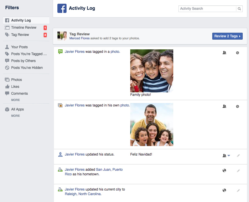Click the Likes thumbs-up icon in sidebar
Screen dimensions: 249x202
pos(8,86)
